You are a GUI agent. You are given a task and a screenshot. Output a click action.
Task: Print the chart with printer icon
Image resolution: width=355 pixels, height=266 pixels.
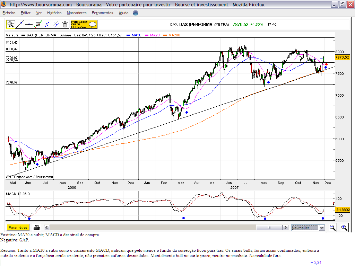(37, 227)
